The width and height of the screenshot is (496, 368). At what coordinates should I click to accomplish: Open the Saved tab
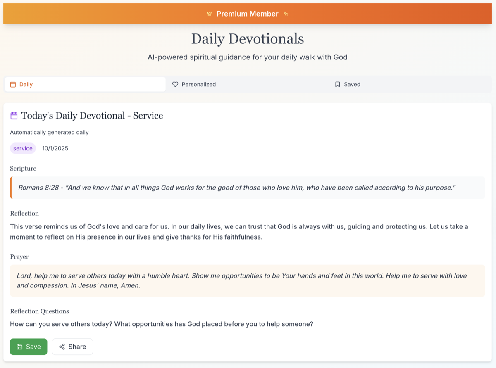tap(352, 84)
